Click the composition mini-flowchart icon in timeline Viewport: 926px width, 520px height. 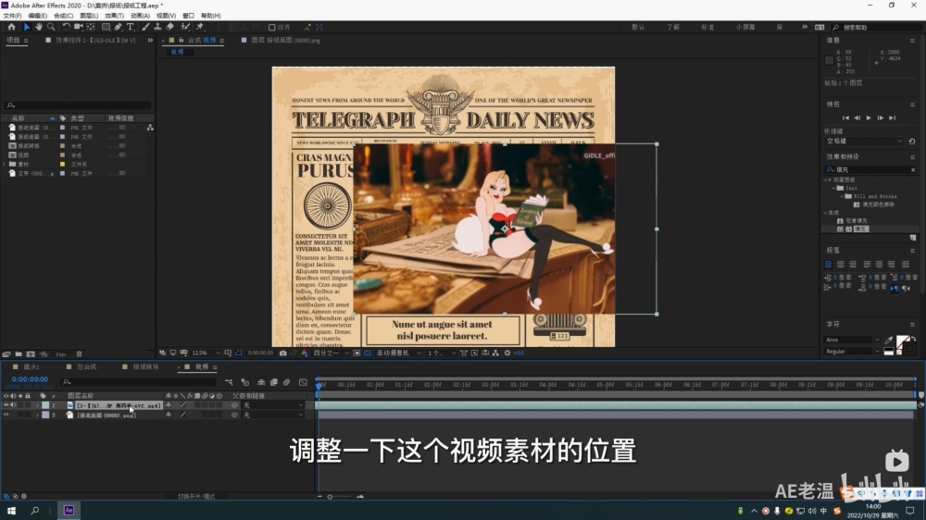(x=229, y=382)
